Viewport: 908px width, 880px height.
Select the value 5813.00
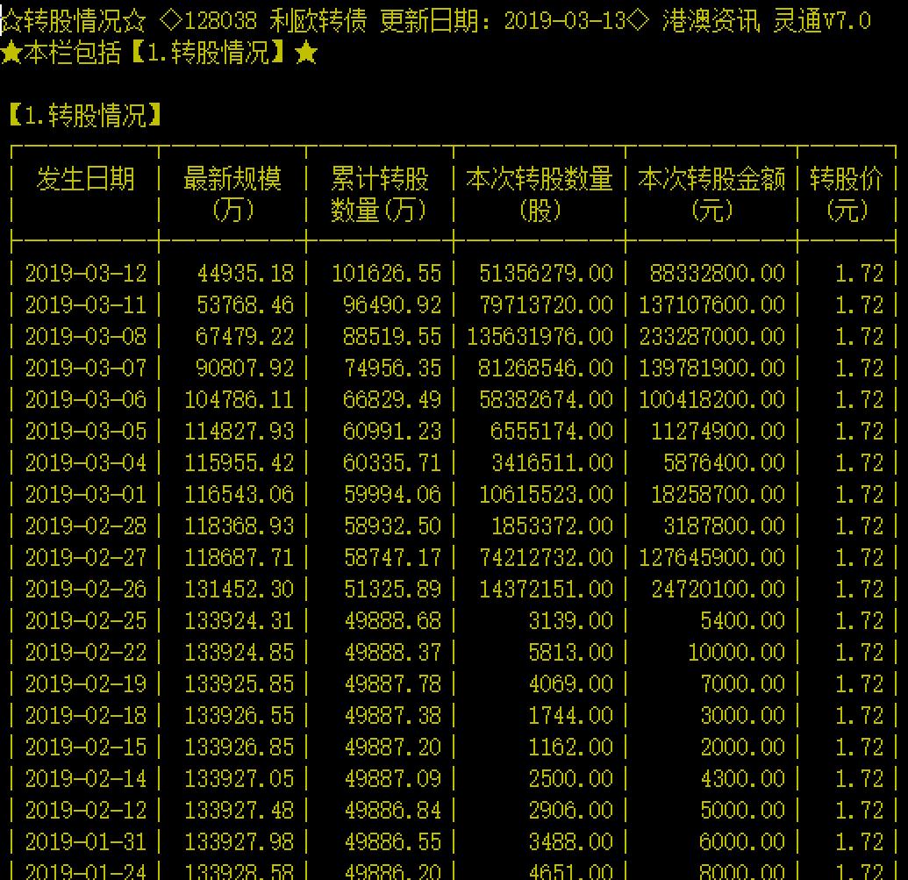click(x=570, y=652)
